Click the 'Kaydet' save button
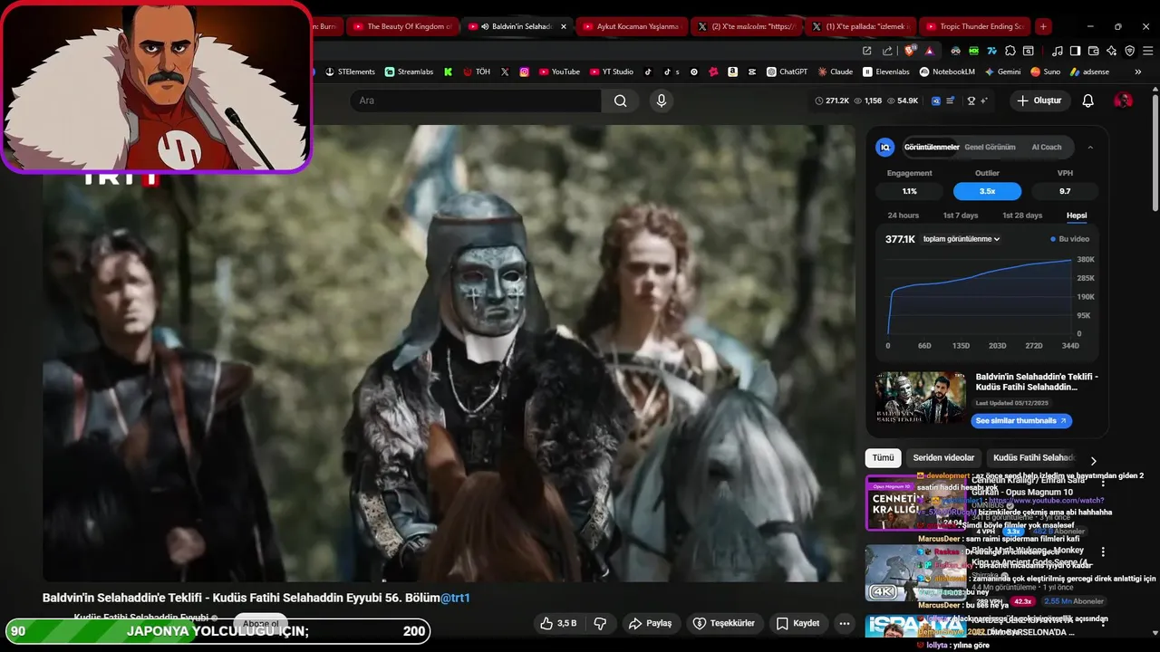This screenshot has height=652, width=1160. (798, 623)
